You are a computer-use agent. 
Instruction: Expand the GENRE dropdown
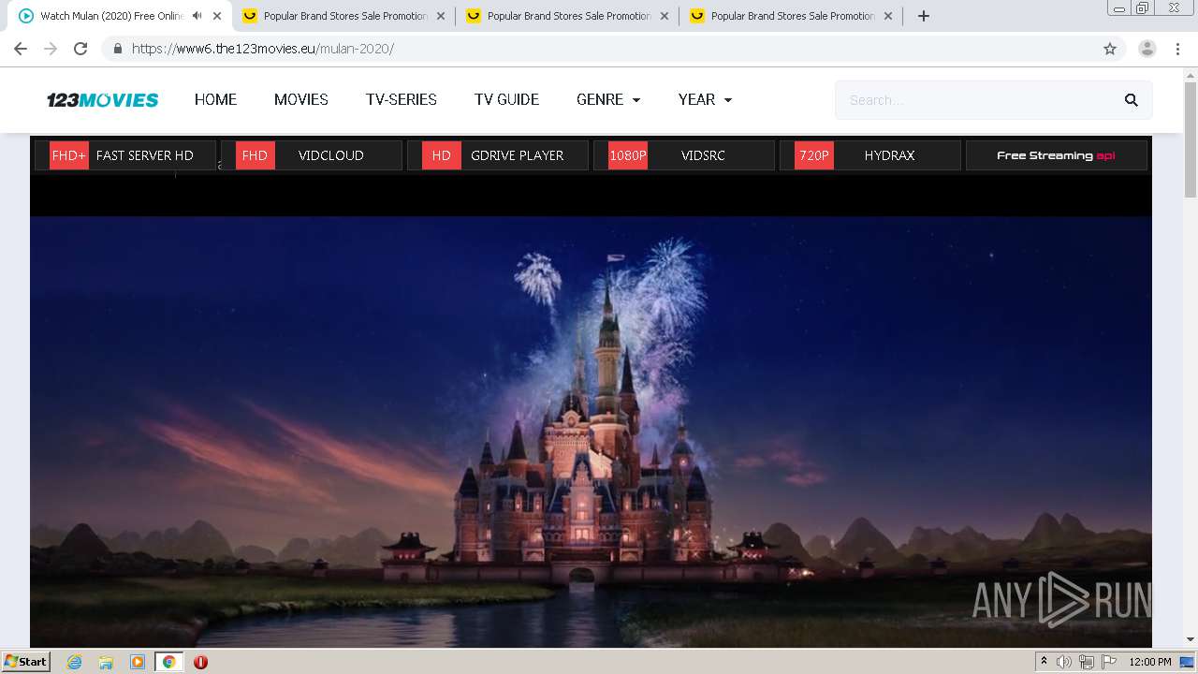pyautogui.click(x=608, y=100)
